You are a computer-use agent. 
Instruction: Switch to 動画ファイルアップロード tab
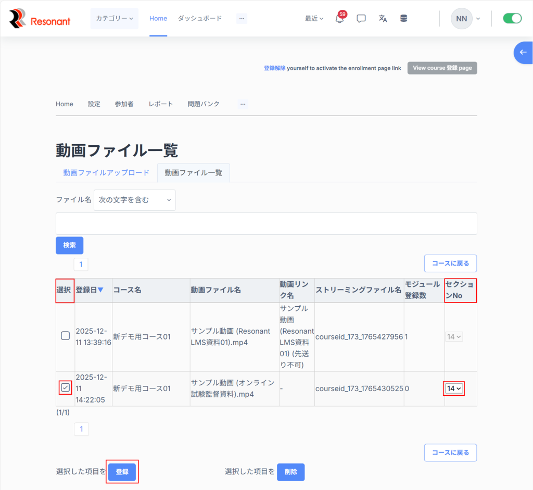106,172
